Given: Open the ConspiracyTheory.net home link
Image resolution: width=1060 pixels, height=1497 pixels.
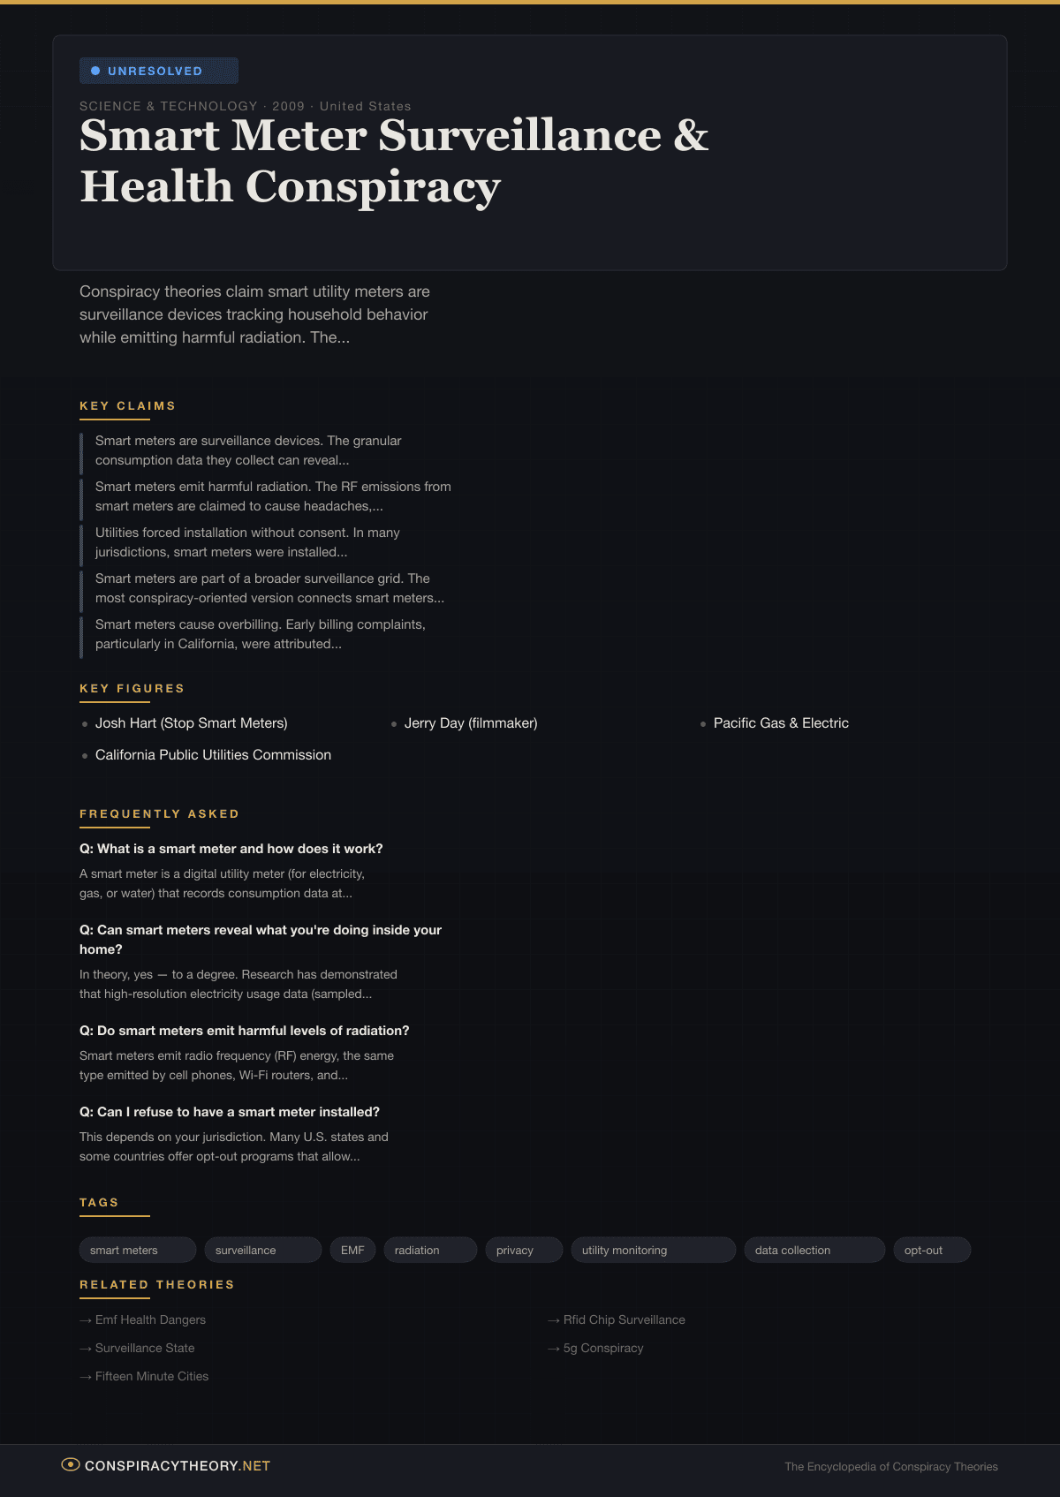Looking at the screenshot, I should [x=177, y=1466].
